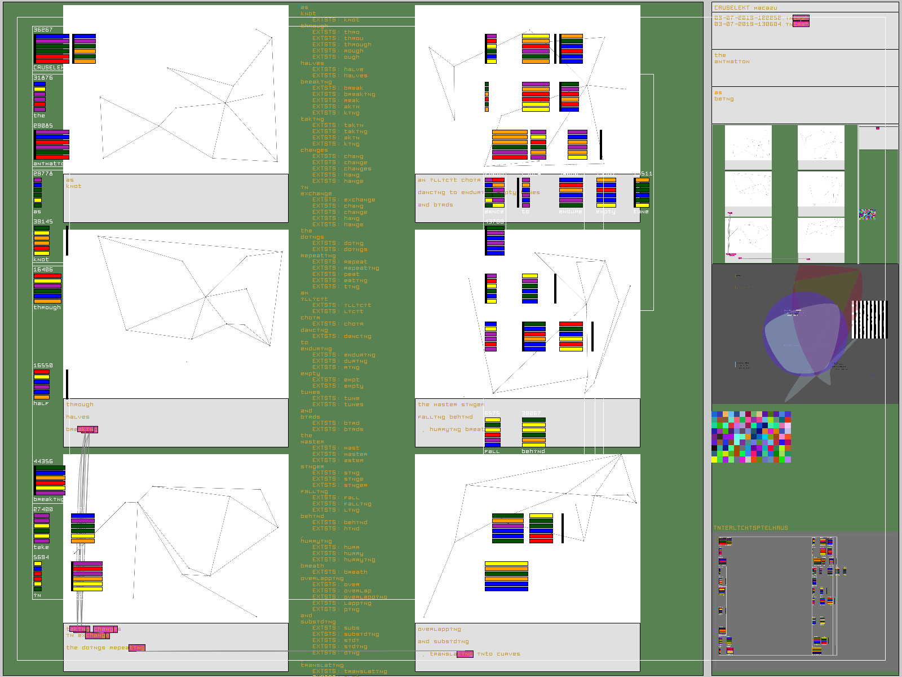
Task: Click pink highlighted 'ting' in 'repeating'
Action: tap(137, 648)
